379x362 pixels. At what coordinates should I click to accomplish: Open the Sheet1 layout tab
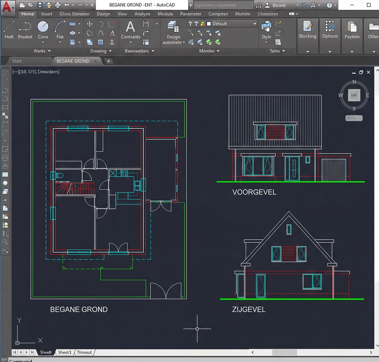[x=65, y=352]
